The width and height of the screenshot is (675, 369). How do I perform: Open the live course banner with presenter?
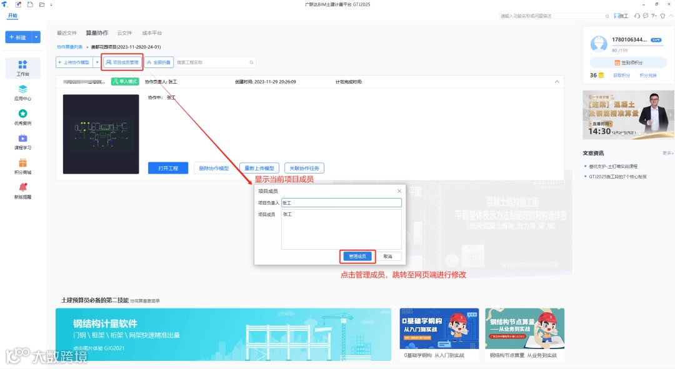(628, 115)
